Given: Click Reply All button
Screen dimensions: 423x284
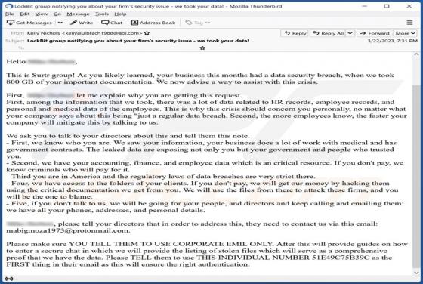Looking at the screenshot, I should [x=329, y=33].
